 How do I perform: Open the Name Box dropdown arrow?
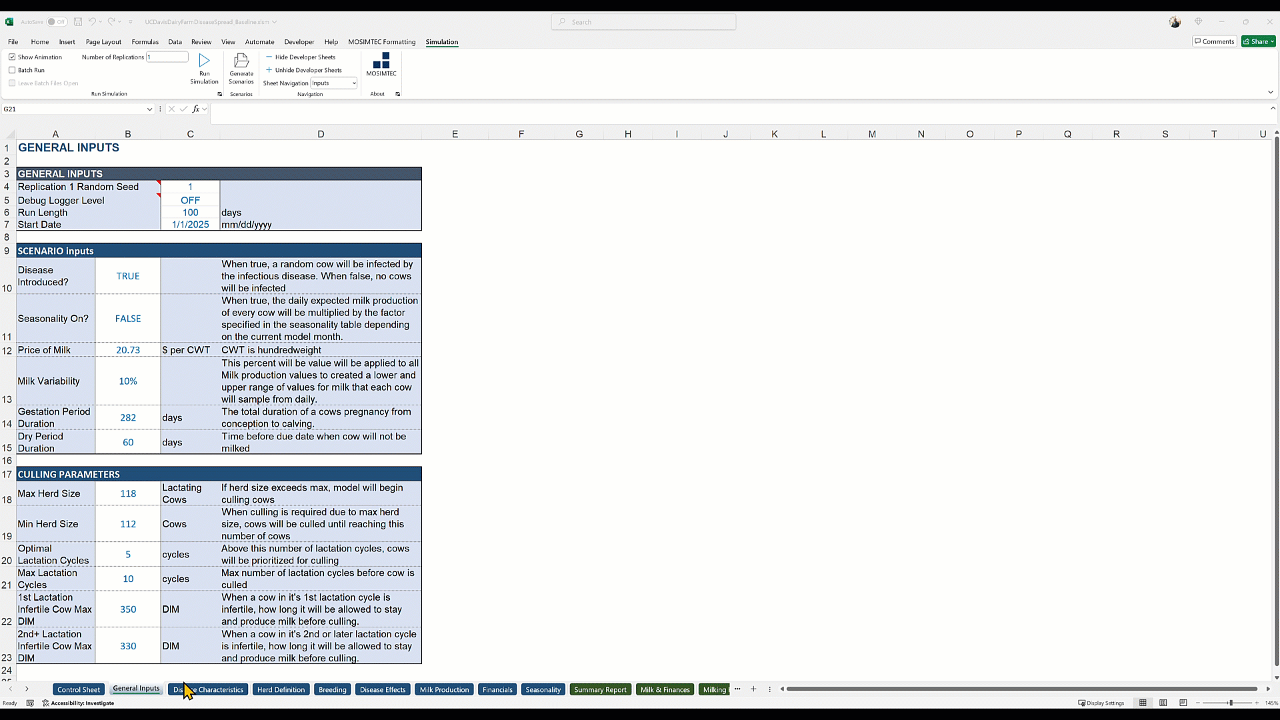[150, 109]
